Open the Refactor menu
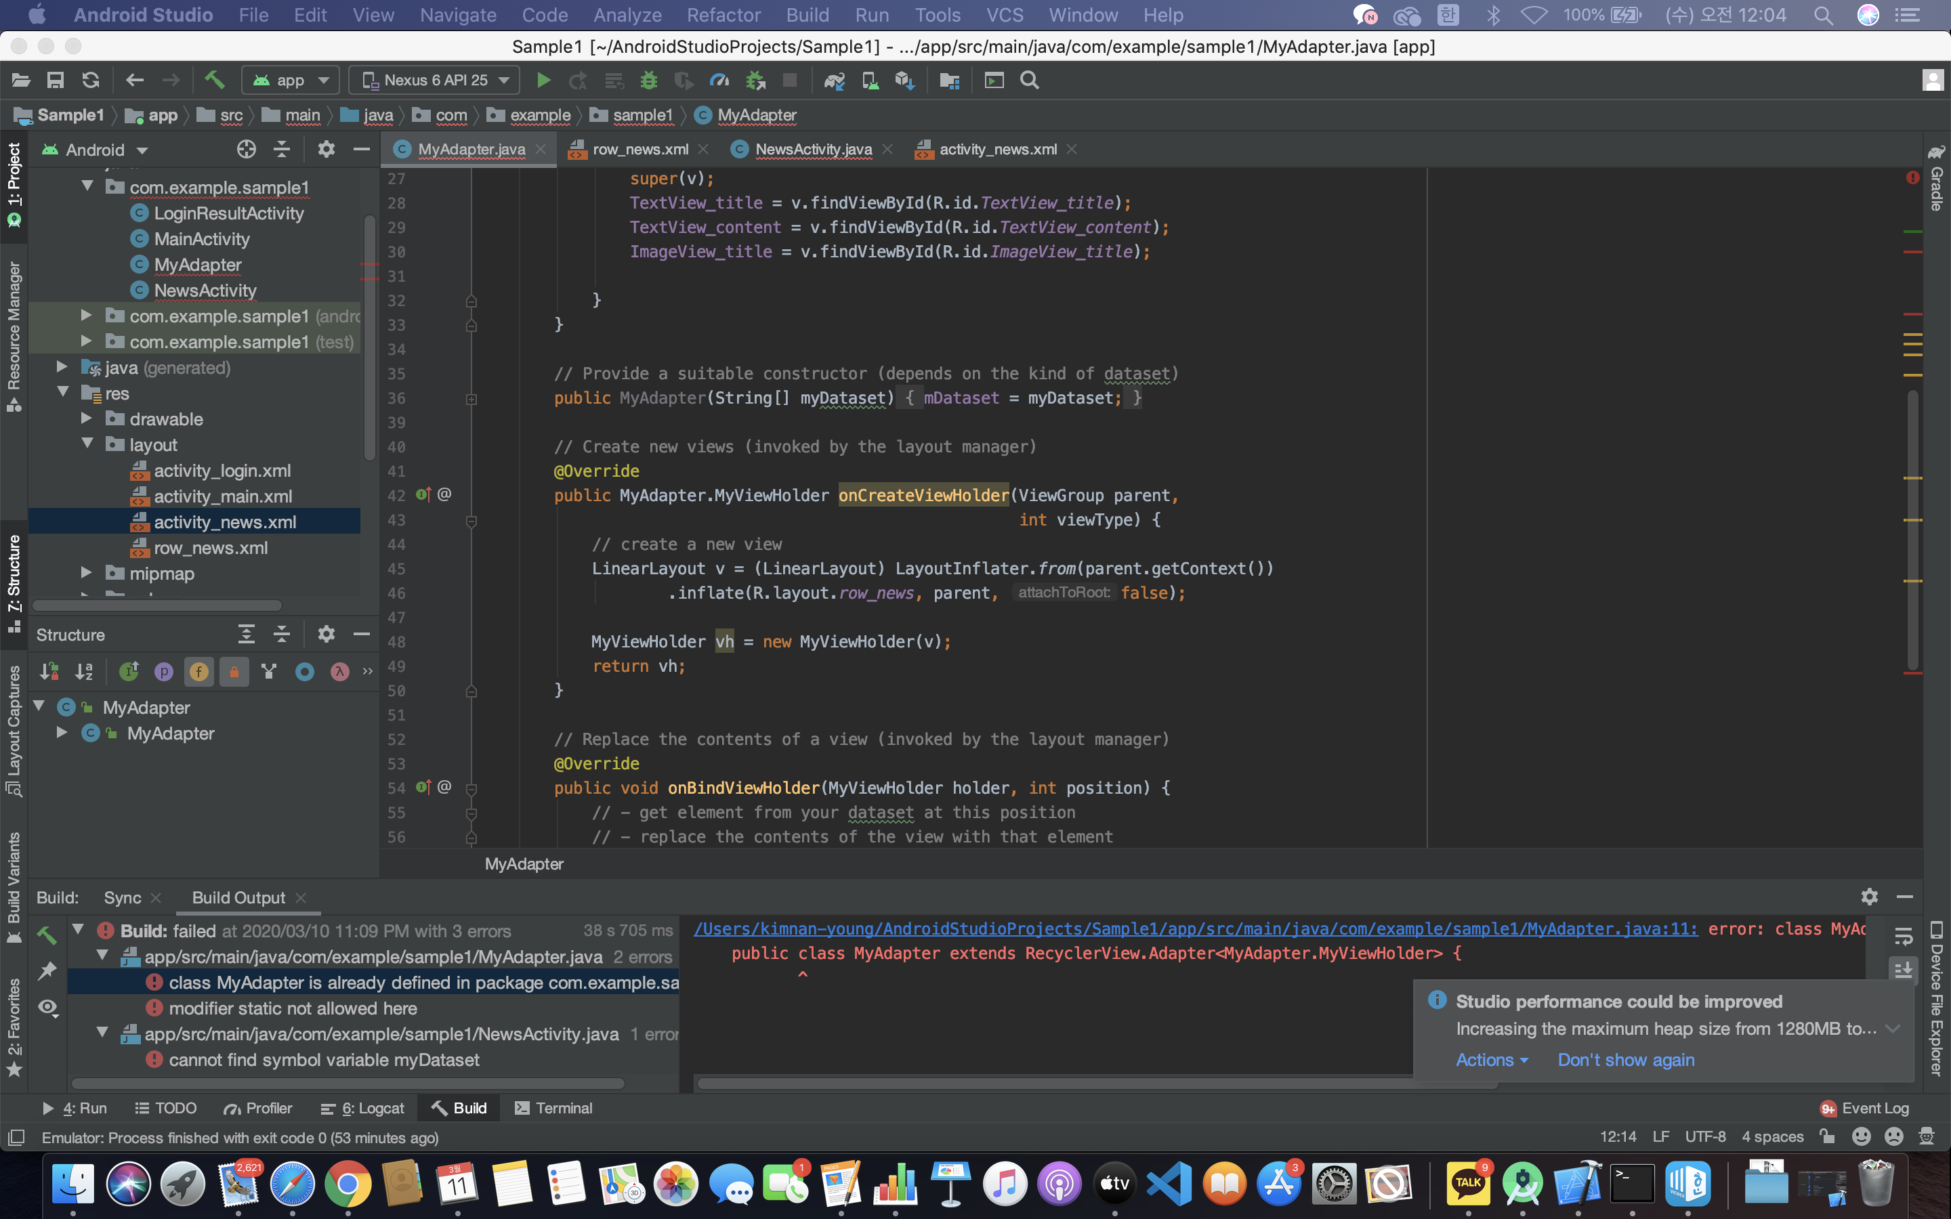Screen dimensions: 1951x1219 pos(723,14)
